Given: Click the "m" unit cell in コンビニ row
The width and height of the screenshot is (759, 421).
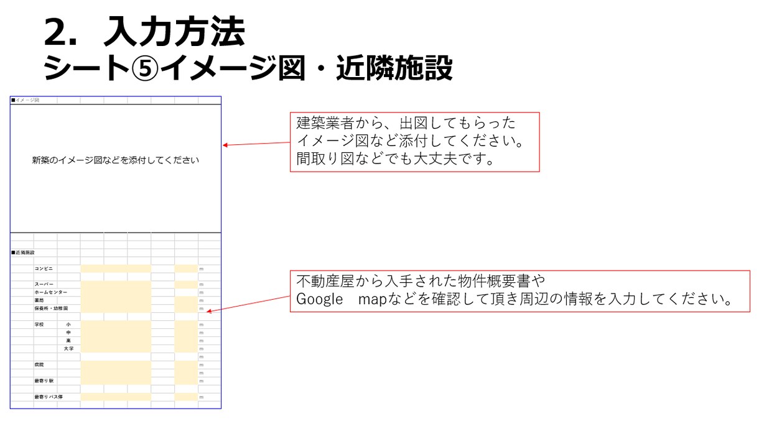Looking at the screenshot, I should pyautogui.click(x=209, y=269).
